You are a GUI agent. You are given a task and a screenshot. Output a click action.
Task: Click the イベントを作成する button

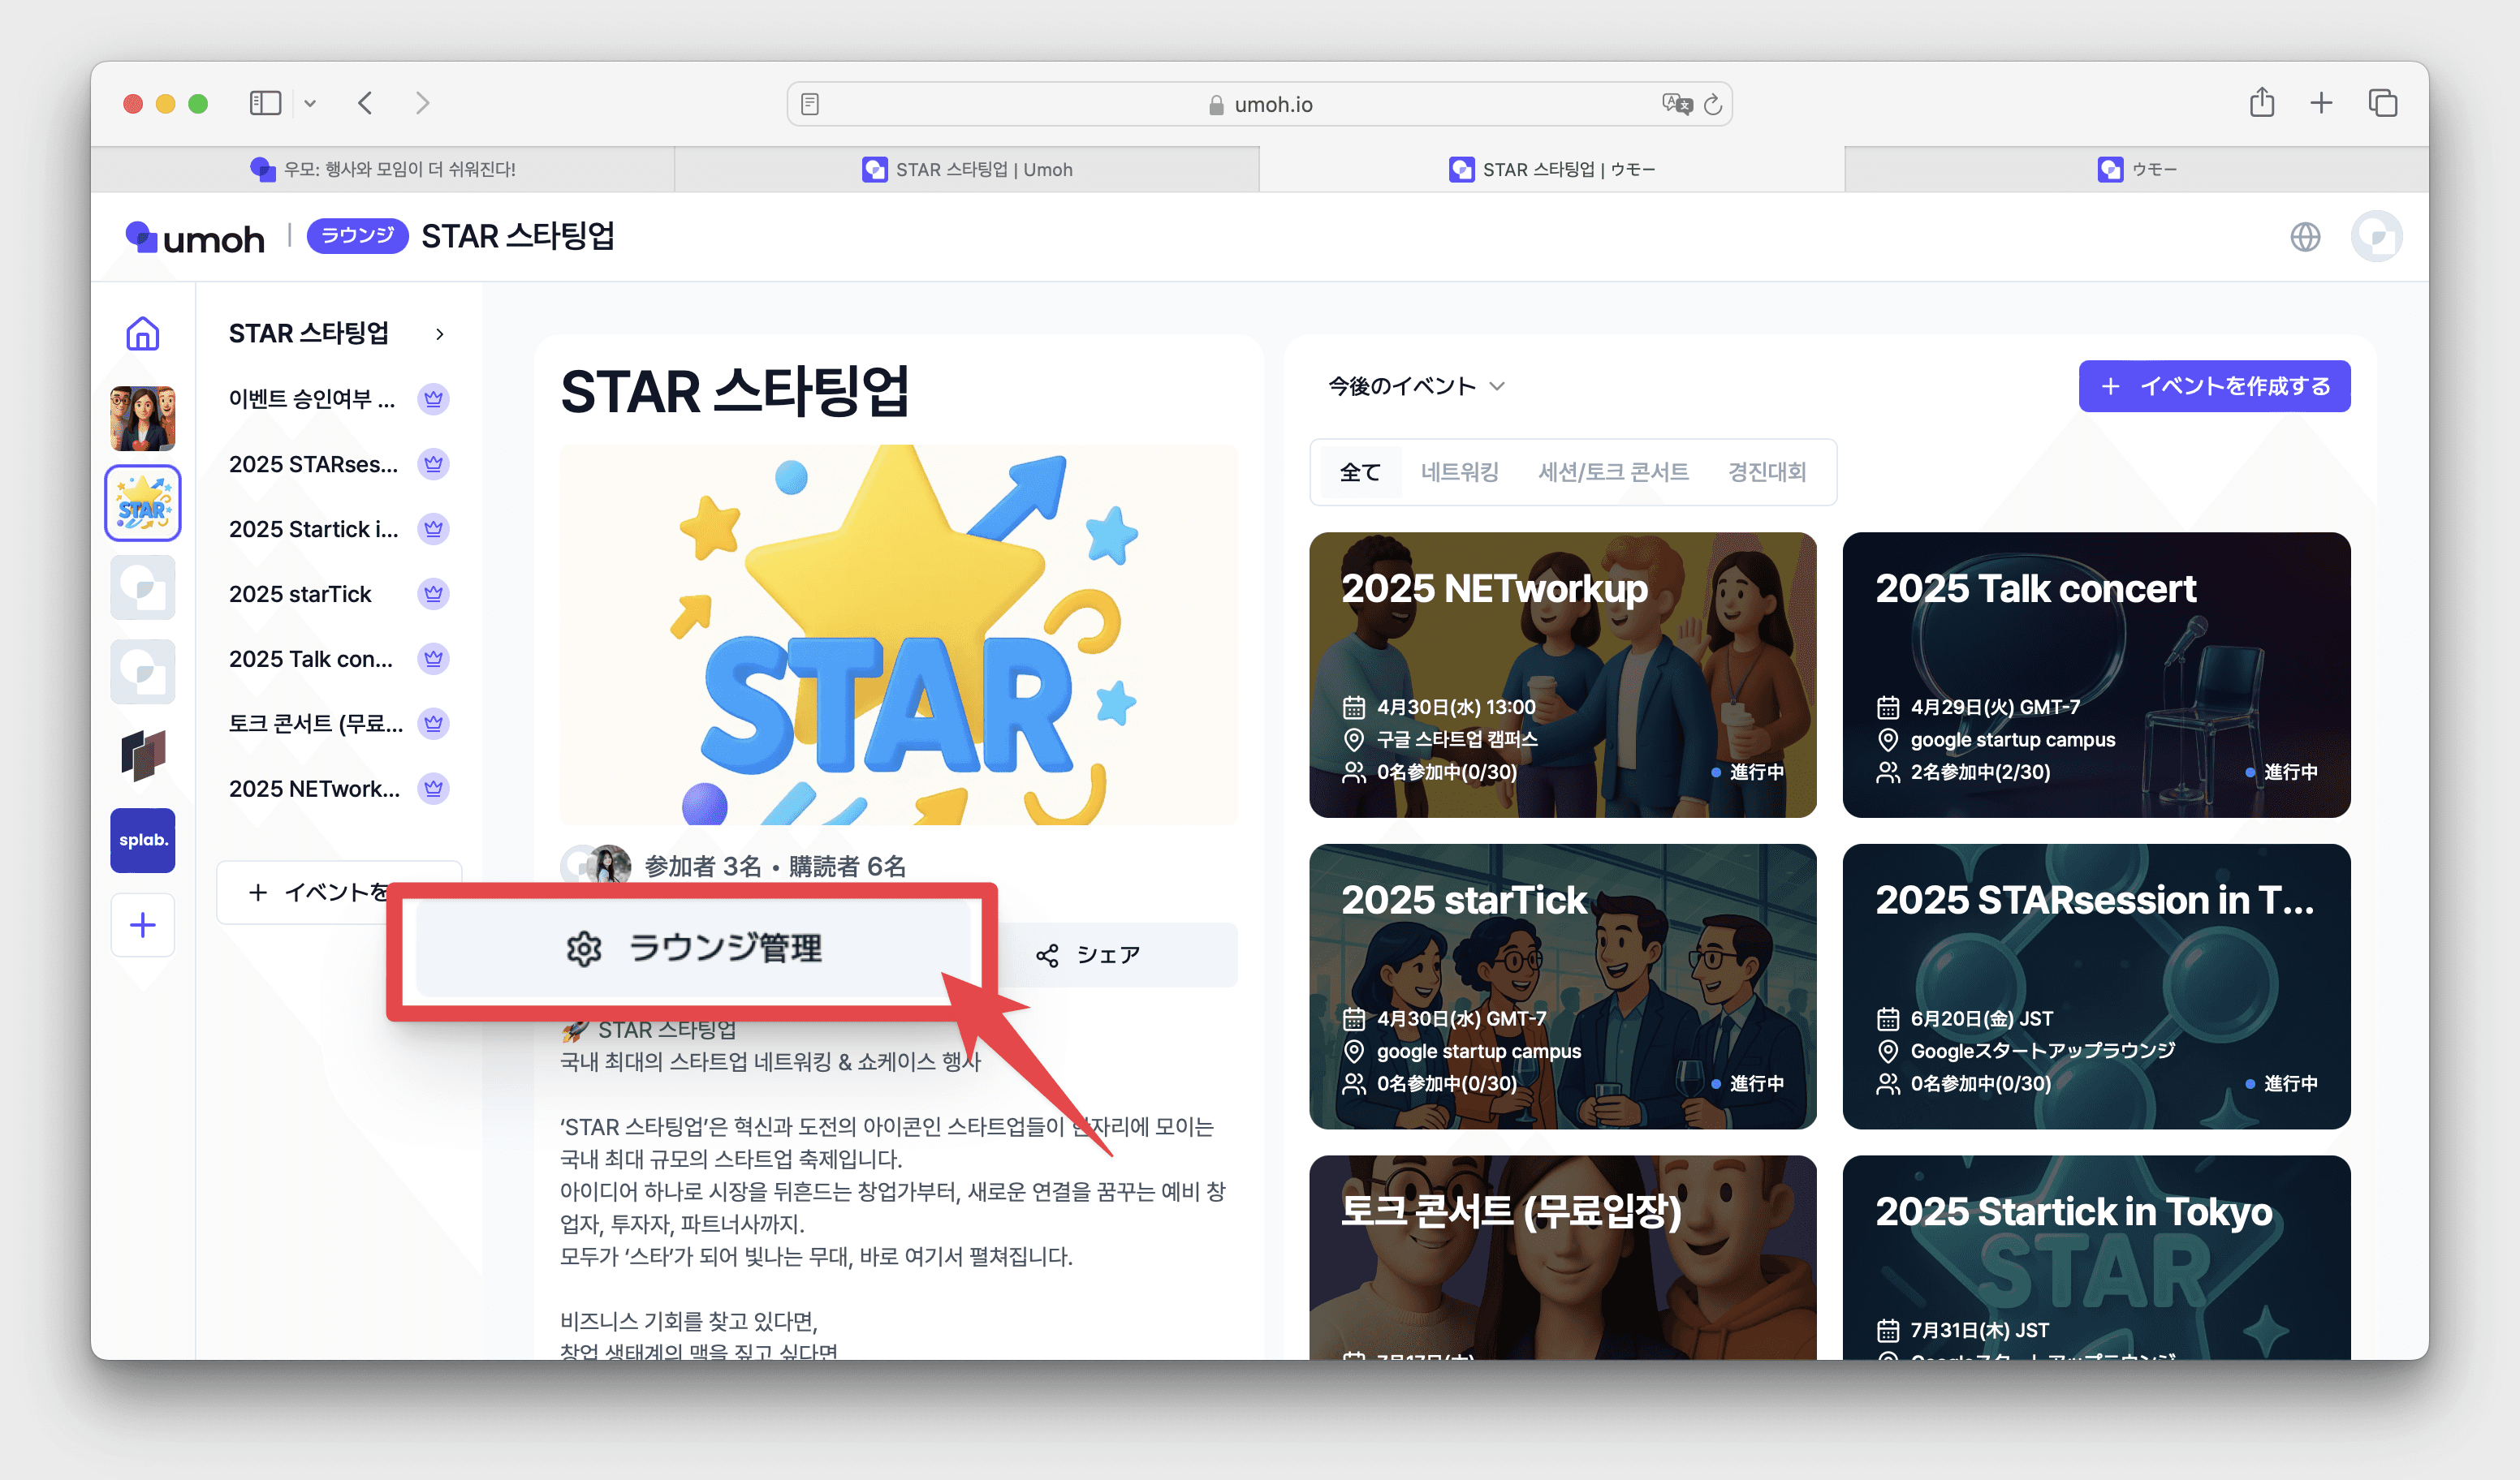pos(2214,385)
